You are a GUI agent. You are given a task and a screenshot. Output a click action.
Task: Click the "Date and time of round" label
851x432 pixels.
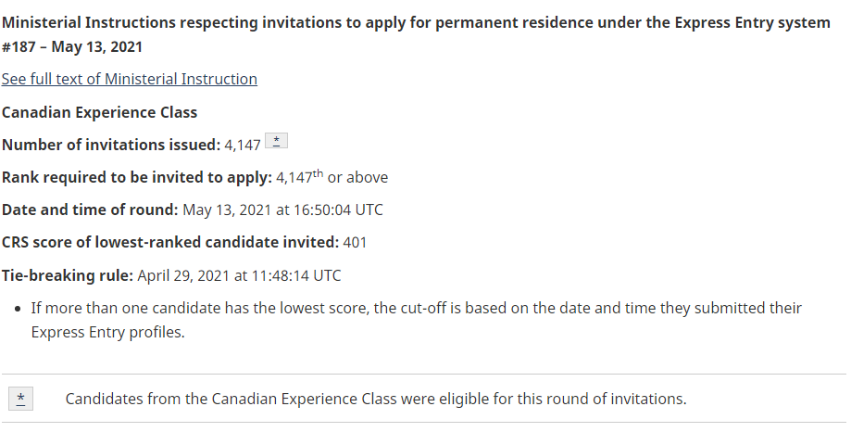tap(90, 210)
